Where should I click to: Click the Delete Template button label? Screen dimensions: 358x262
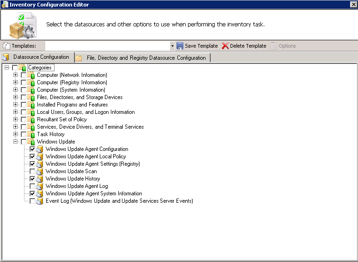[248, 46]
